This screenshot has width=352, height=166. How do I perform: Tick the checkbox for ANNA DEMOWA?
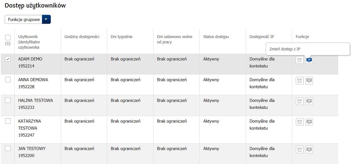pos(8,79)
